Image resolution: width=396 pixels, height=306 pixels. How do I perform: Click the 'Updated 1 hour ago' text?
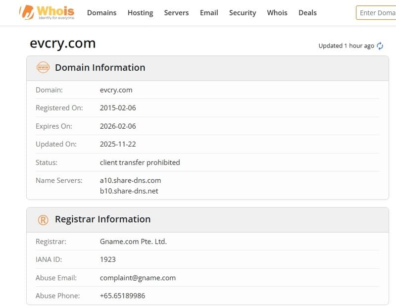click(346, 46)
